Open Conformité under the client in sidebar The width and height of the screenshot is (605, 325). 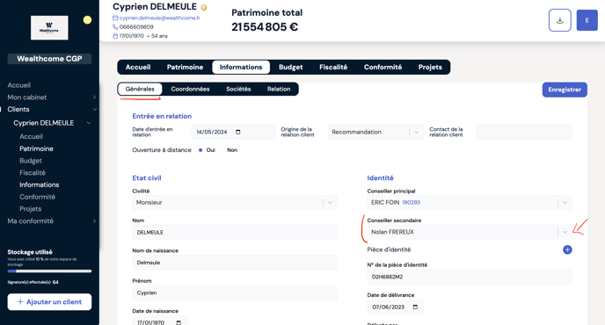pyautogui.click(x=38, y=197)
